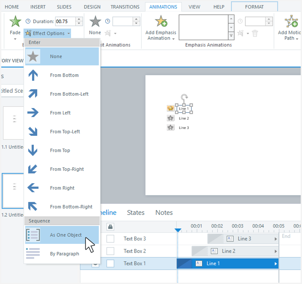Click the emphasis effect options star icon
Viewport: 302px width, 284px height.
coord(240,33)
